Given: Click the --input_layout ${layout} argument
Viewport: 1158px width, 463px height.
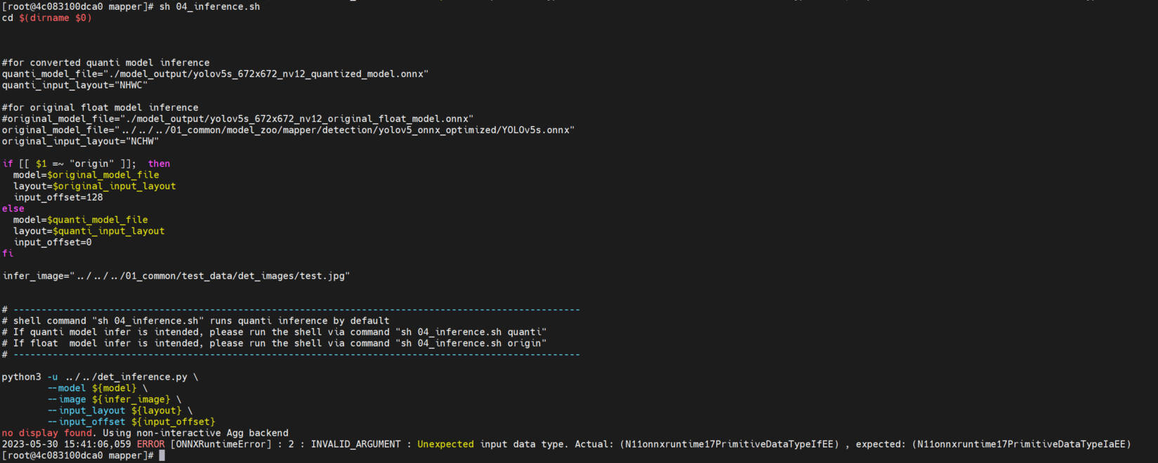Looking at the screenshot, I should (119, 410).
